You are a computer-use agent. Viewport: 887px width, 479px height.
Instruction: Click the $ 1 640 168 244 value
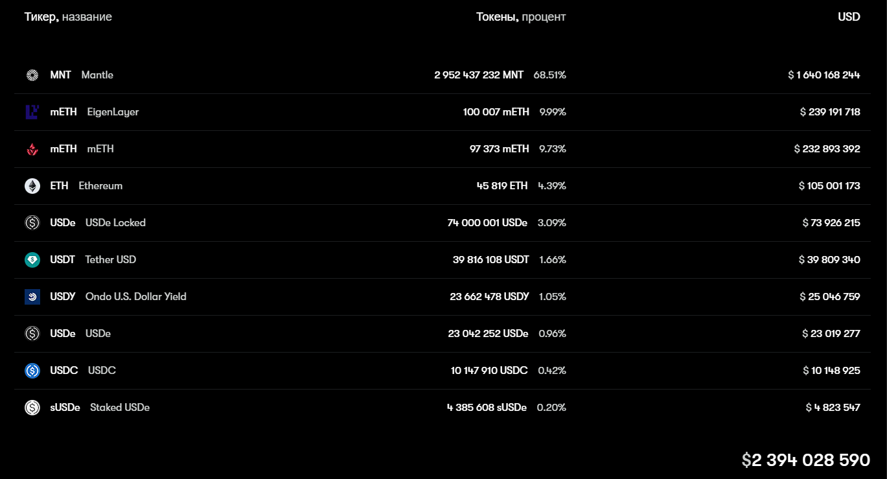coord(824,75)
